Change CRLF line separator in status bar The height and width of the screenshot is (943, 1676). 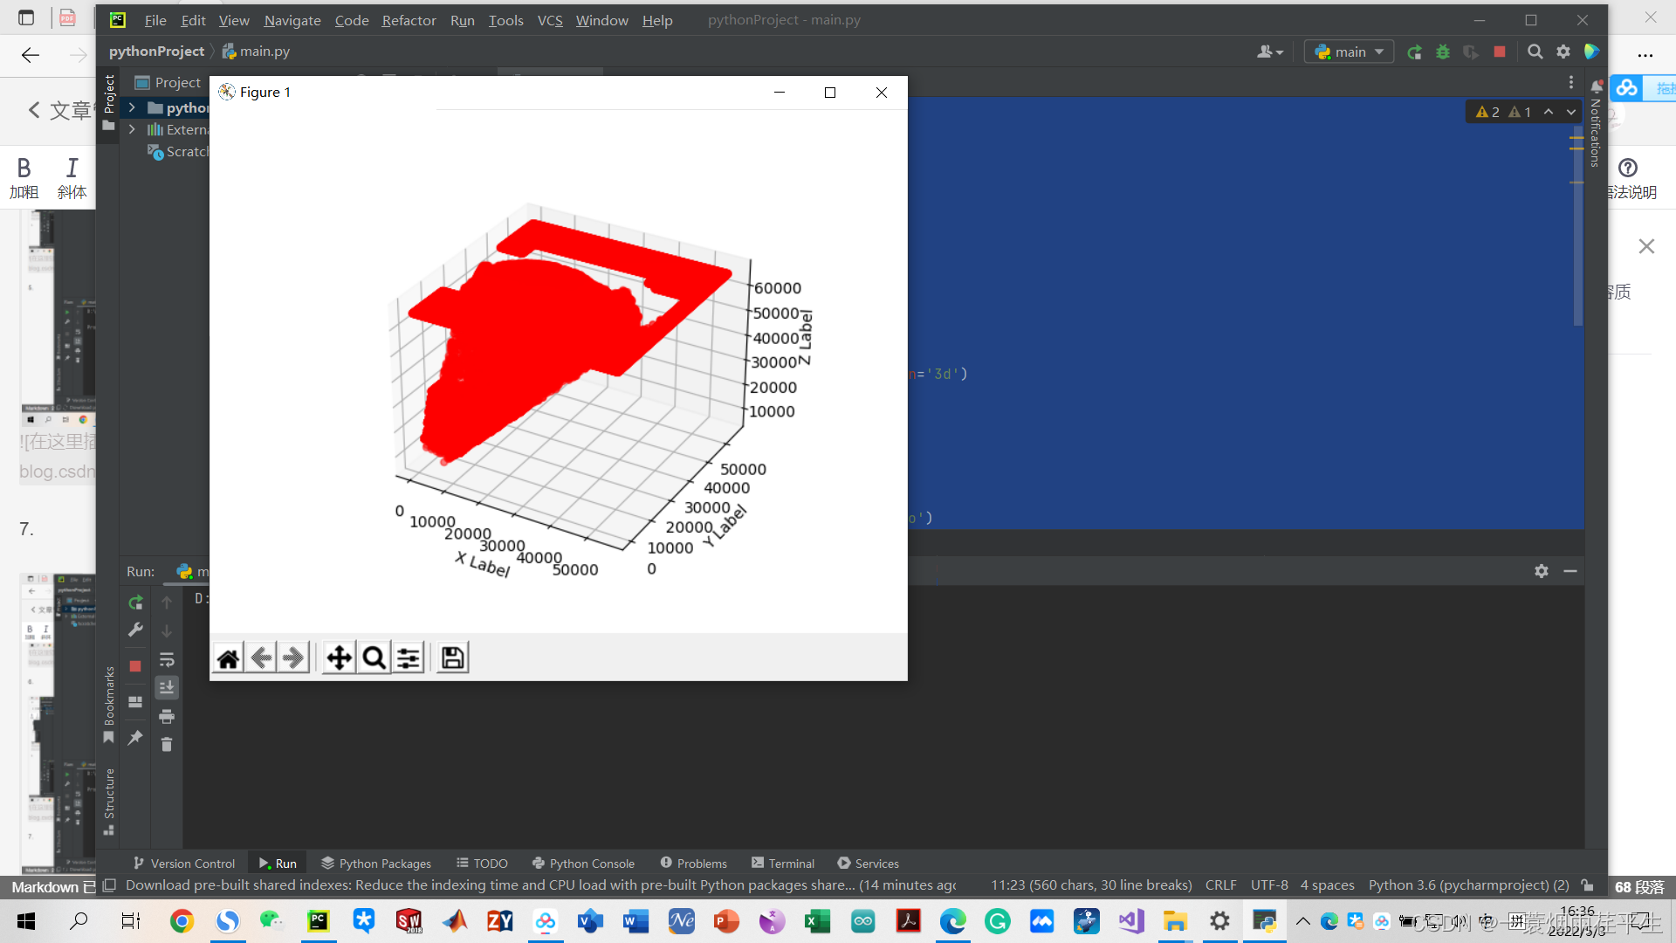tap(1220, 885)
